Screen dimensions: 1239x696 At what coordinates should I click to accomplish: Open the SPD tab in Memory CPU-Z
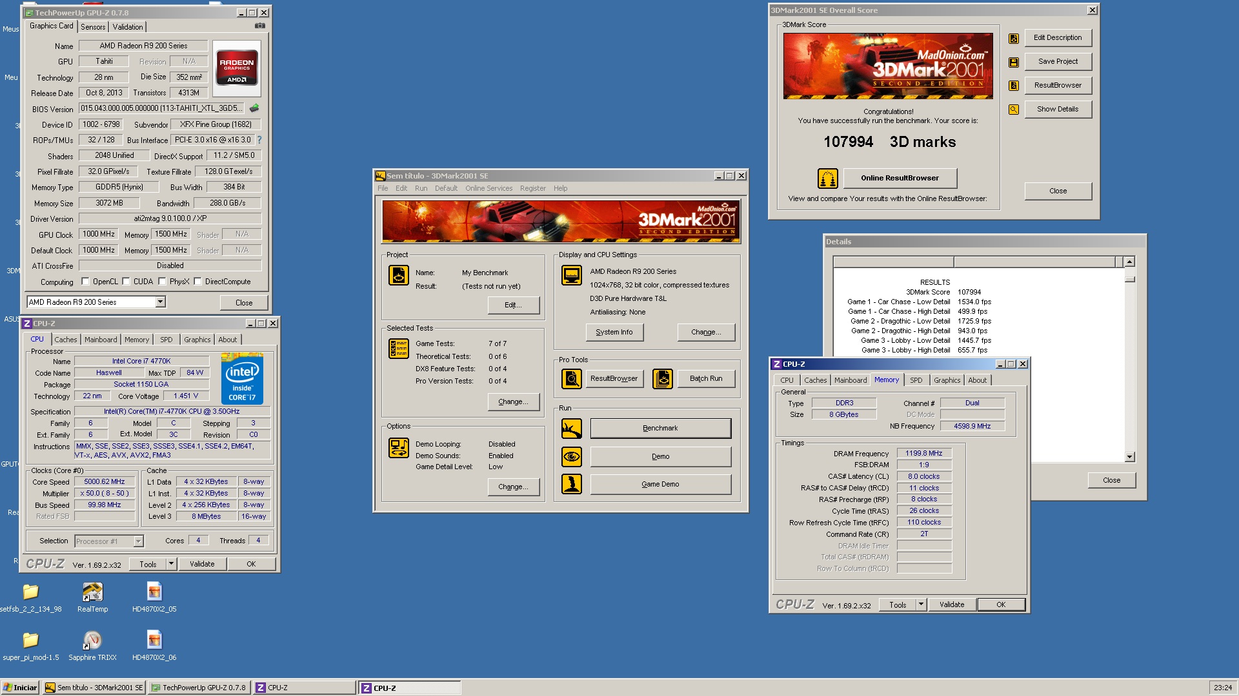(916, 380)
